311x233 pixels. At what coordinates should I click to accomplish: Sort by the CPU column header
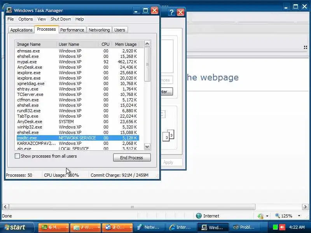pyautogui.click(x=105, y=44)
